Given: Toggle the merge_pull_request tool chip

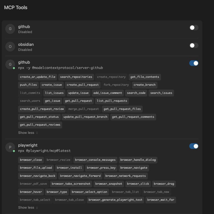Looking at the screenshot, I should click(84, 109).
